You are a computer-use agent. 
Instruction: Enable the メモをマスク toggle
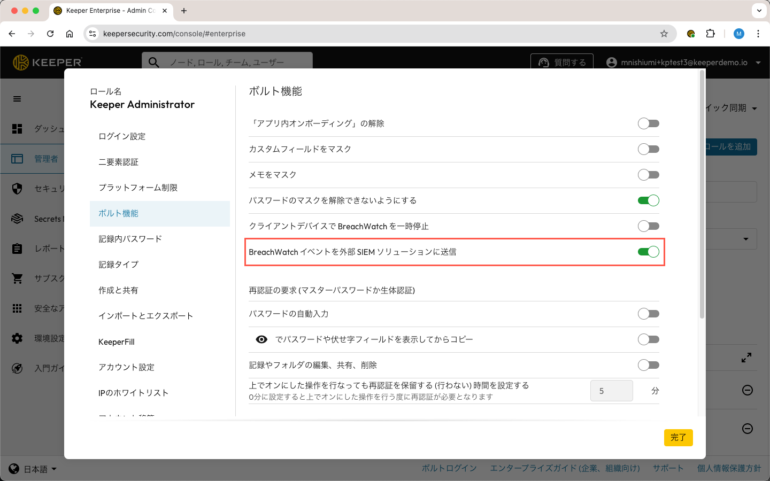(648, 175)
